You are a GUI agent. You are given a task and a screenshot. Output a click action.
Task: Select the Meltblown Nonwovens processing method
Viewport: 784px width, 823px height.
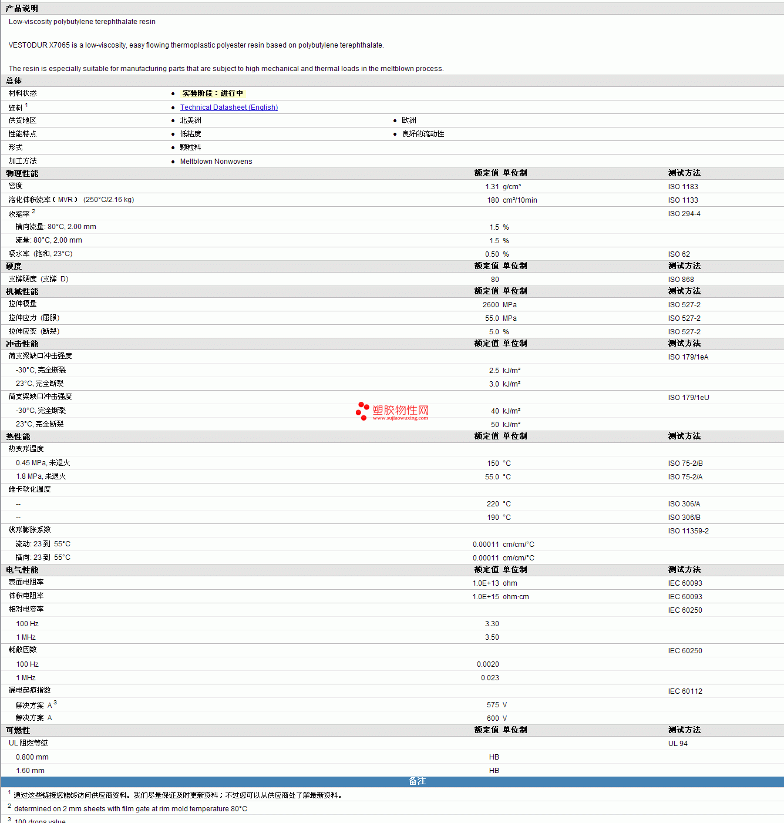click(x=216, y=162)
